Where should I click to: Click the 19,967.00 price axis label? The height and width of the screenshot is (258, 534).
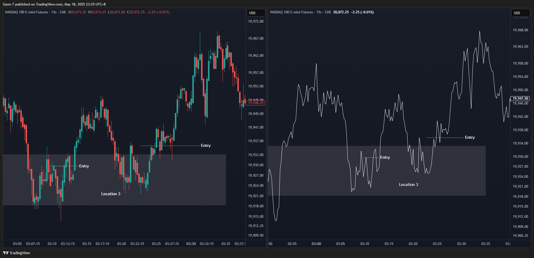256,39
